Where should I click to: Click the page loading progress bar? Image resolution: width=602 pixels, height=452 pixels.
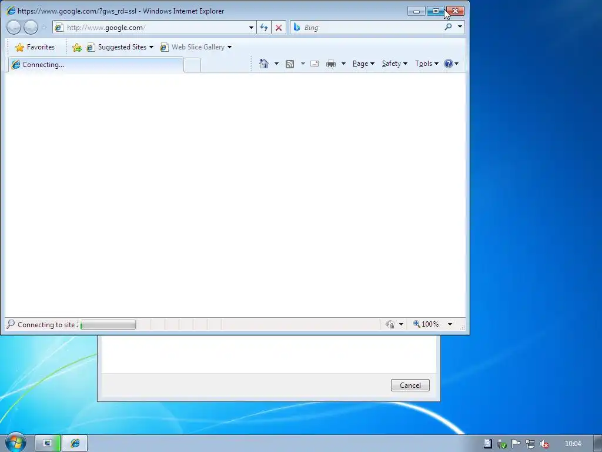click(x=108, y=325)
